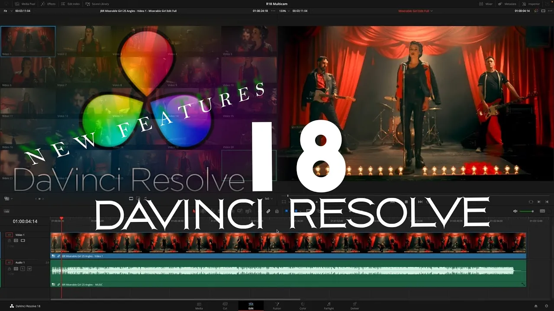Open the Edit Index panel
The image size is (554, 311).
tap(71, 4)
